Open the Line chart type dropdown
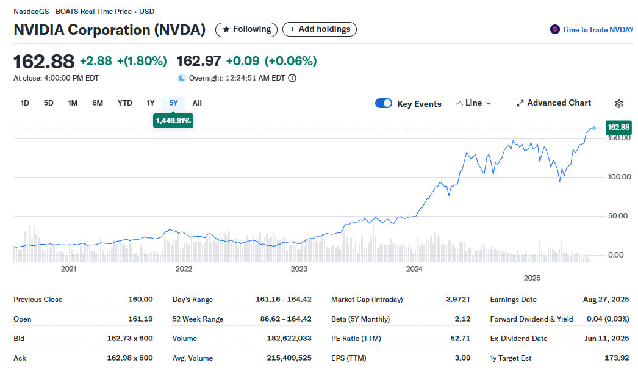This screenshot has width=638, height=371. [473, 103]
